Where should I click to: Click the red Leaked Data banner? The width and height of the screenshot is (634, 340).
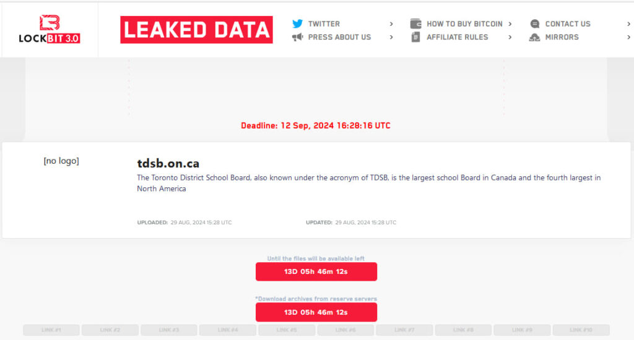196,30
